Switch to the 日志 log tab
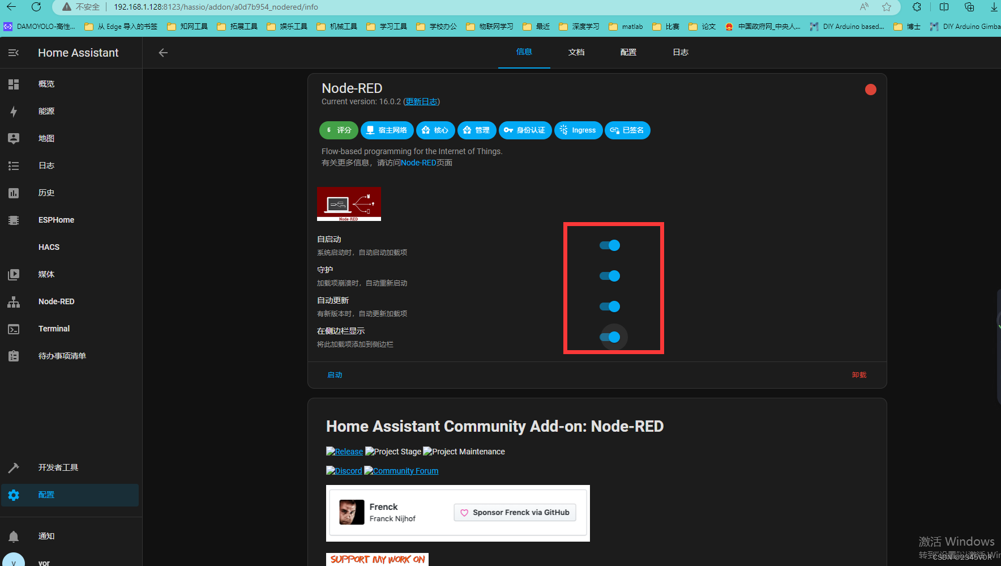The width and height of the screenshot is (1001, 566). [681, 52]
